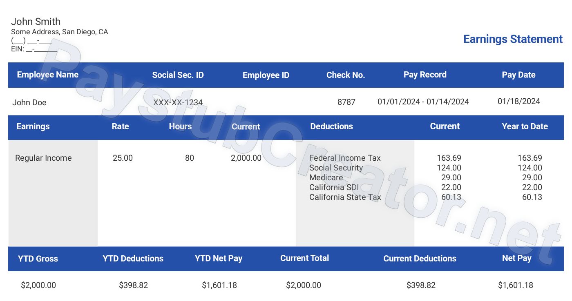Click Federal Income Tax Year to Date "163.69"
The image size is (572, 301).
pos(530,158)
